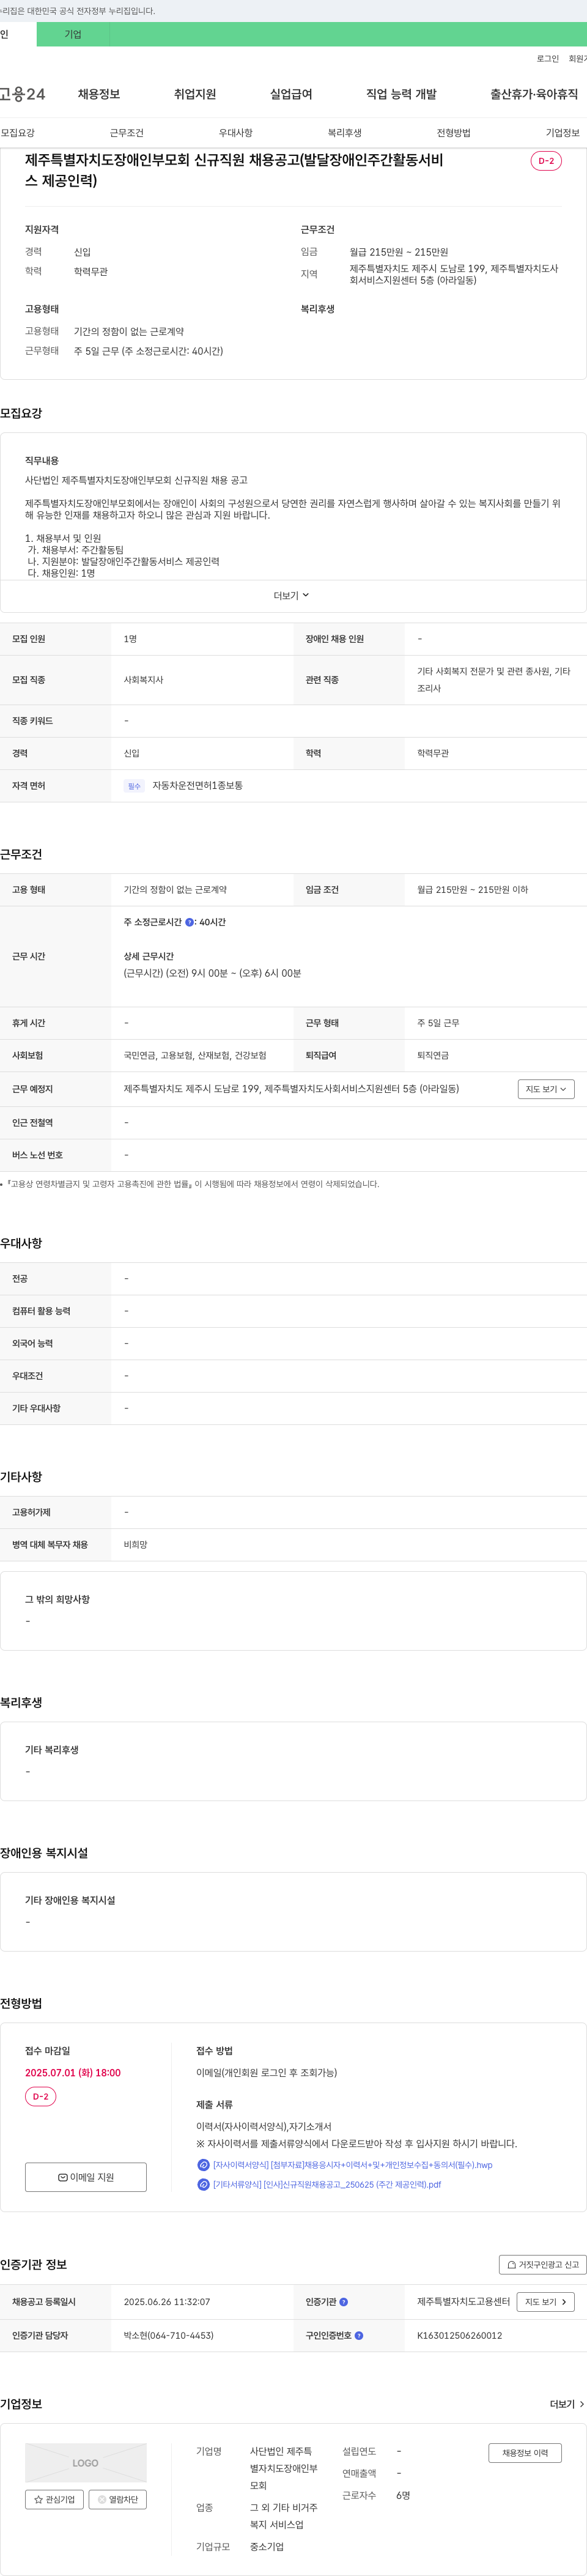
Task: Open the 채용정보 main menu
Action: click(99, 94)
